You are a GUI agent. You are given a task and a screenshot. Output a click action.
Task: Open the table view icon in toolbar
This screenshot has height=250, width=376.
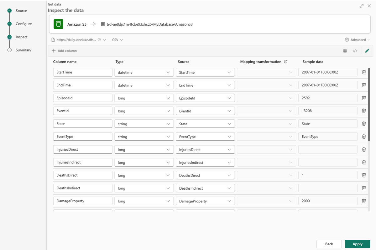point(345,51)
